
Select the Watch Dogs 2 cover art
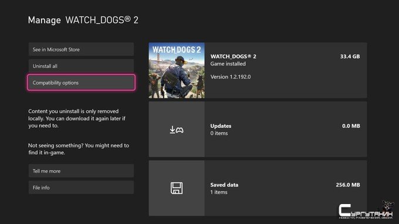(177, 70)
